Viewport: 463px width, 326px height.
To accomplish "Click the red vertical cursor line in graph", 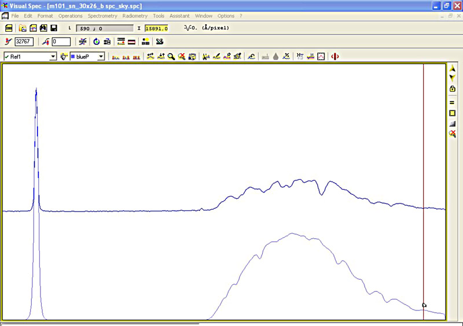I will point(424,173).
